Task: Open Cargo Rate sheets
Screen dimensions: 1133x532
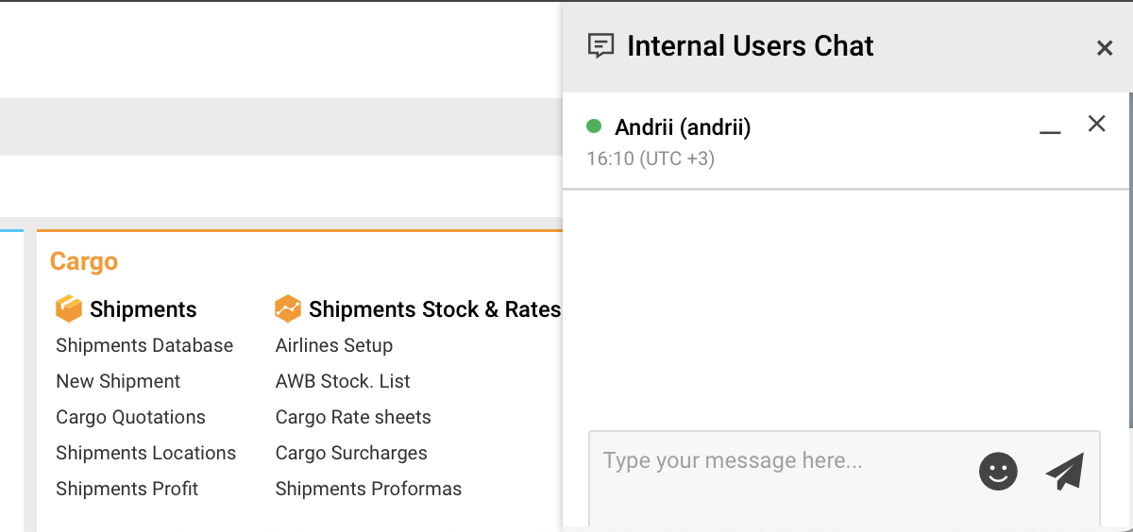Action: pos(353,417)
